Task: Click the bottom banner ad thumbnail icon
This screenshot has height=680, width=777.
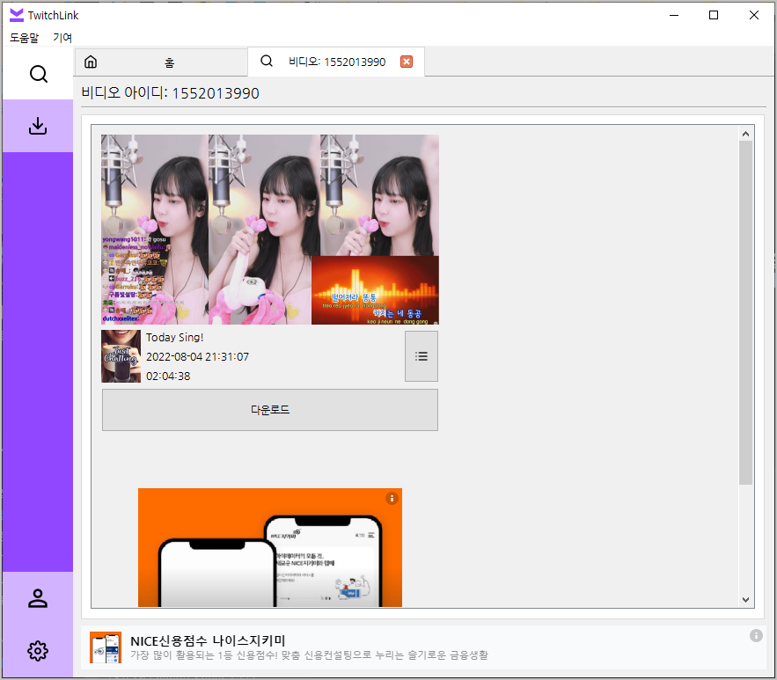Action: coord(106,647)
